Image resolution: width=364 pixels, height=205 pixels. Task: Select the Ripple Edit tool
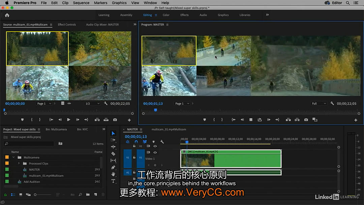(x=113, y=147)
